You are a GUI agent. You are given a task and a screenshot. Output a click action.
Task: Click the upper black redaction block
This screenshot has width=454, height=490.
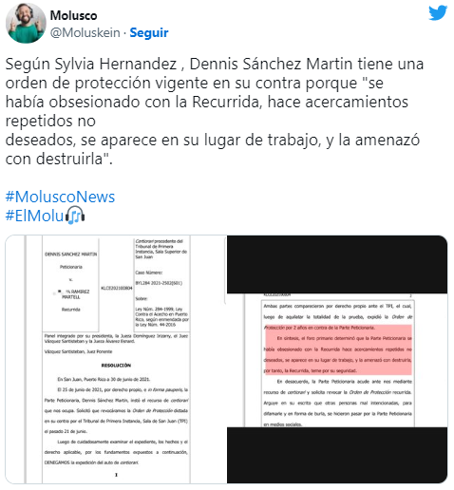coord(337,264)
